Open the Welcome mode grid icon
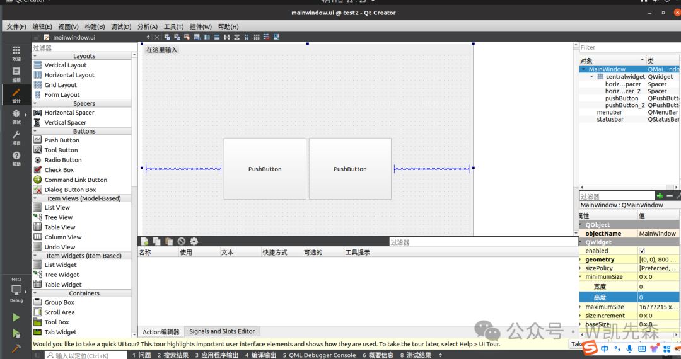Image resolution: width=681 pixels, height=359 pixels. (x=16, y=53)
